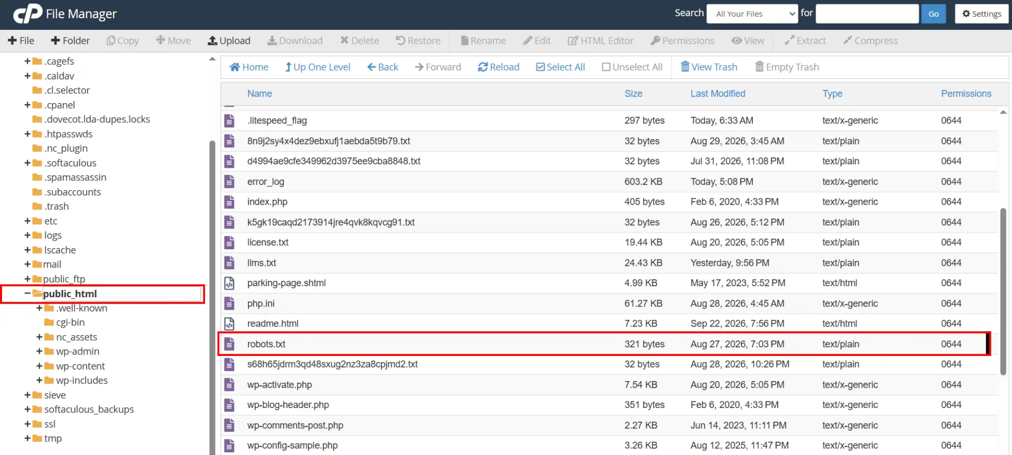Click Up One Level link

[318, 67]
